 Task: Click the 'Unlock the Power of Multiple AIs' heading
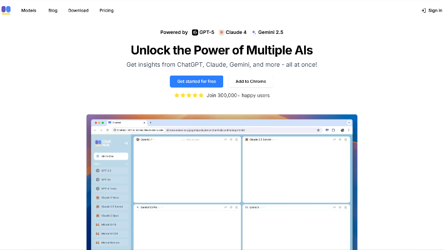click(x=221, y=50)
